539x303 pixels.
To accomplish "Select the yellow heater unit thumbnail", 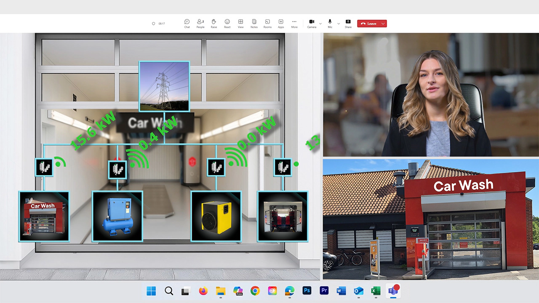I will pos(216,216).
